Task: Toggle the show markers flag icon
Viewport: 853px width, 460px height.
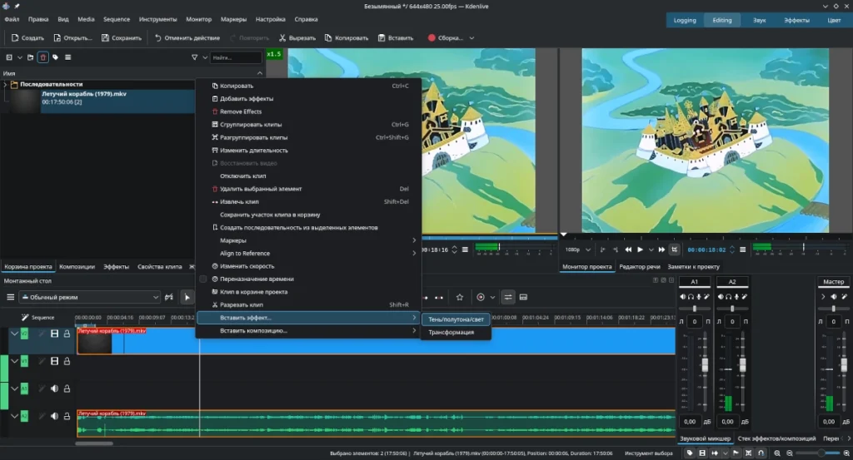Action: (736, 453)
